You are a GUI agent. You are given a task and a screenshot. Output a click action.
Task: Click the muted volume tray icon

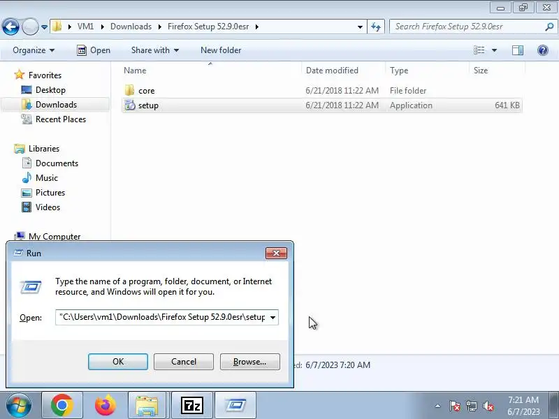(x=488, y=406)
